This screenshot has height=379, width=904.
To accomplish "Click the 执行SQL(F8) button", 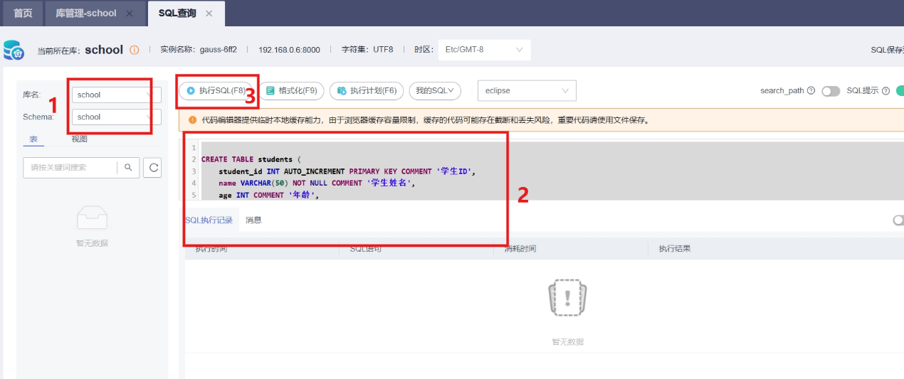I will (216, 91).
